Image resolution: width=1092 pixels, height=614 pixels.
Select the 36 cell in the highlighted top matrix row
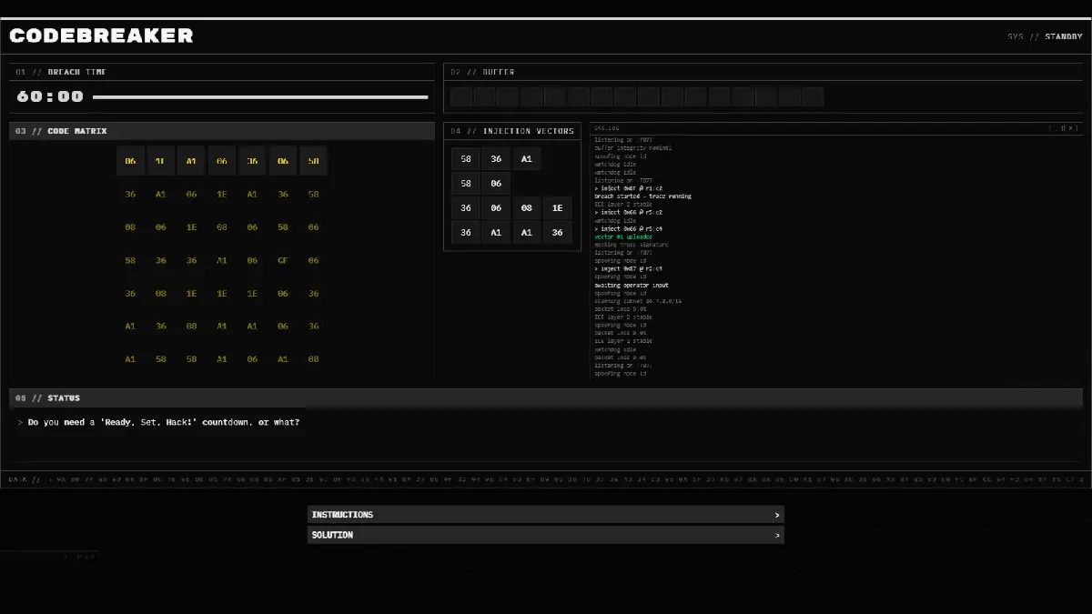(252, 161)
